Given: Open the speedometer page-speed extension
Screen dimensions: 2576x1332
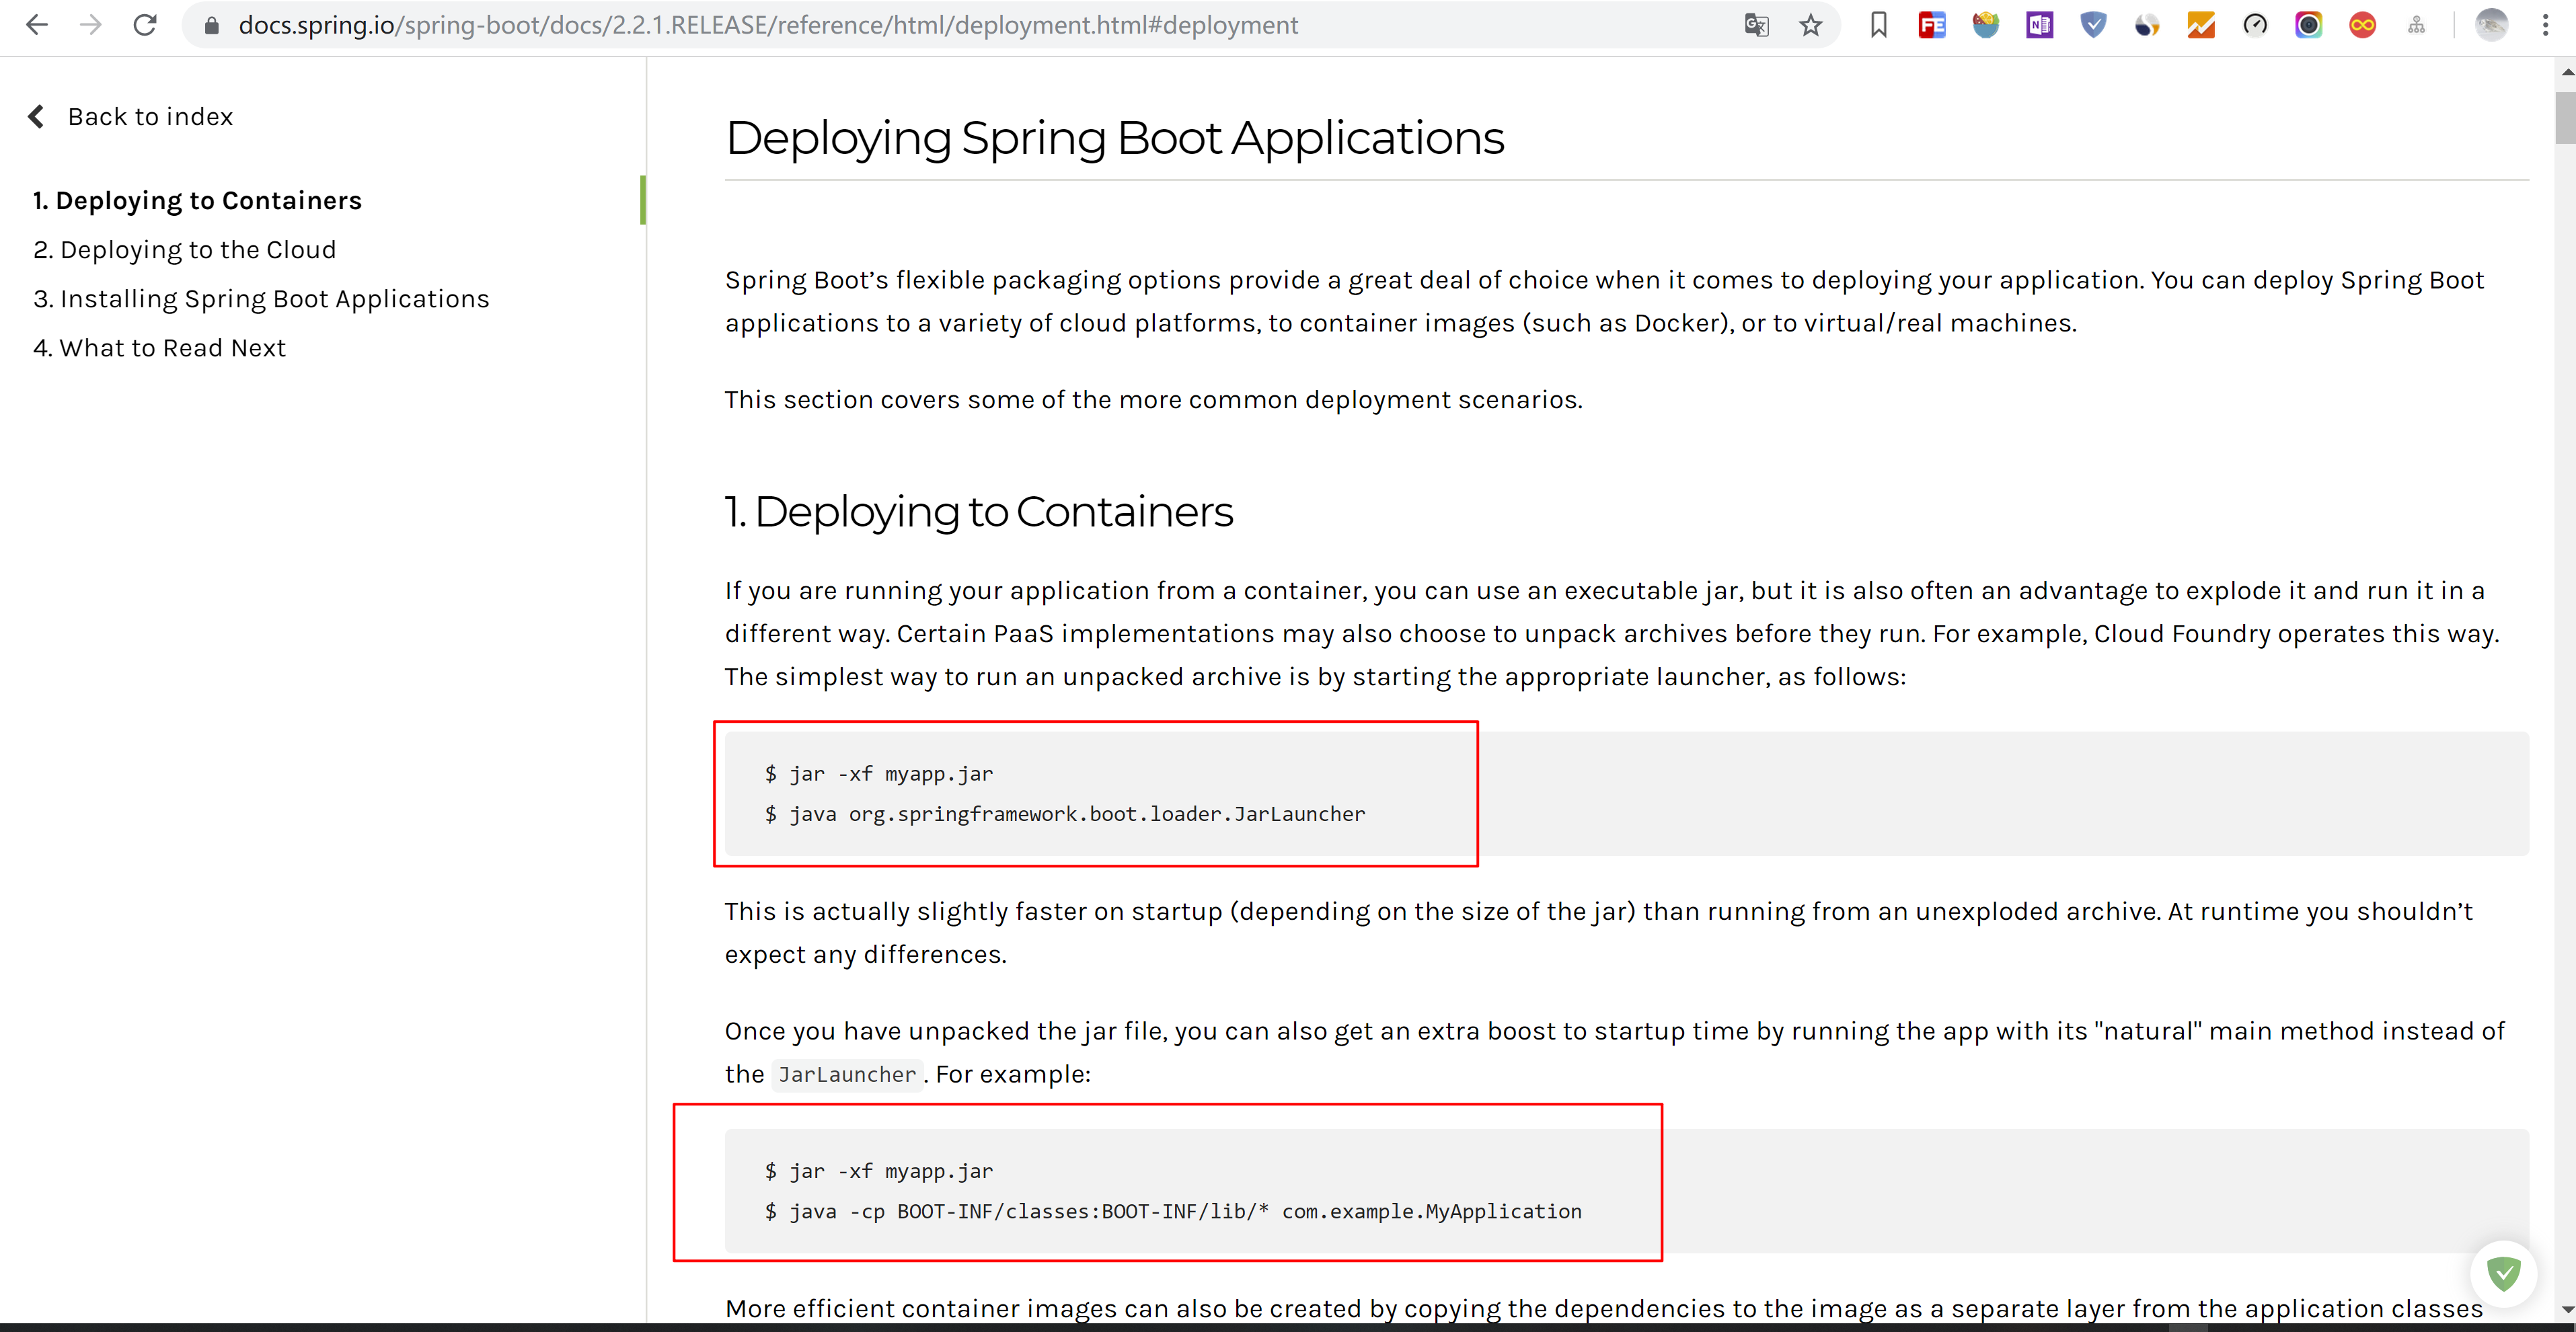Looking at the screenshot, I should (2256, 25).
